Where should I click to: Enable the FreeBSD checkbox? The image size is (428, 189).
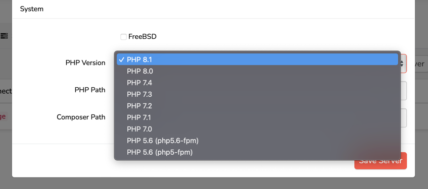coord(124,37)
